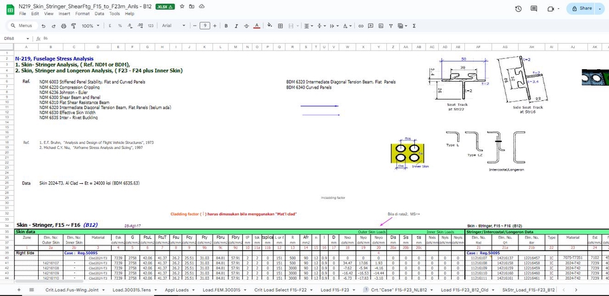
Task: Open the File menu
Action: pyautogui.click(x=23, y=13)
